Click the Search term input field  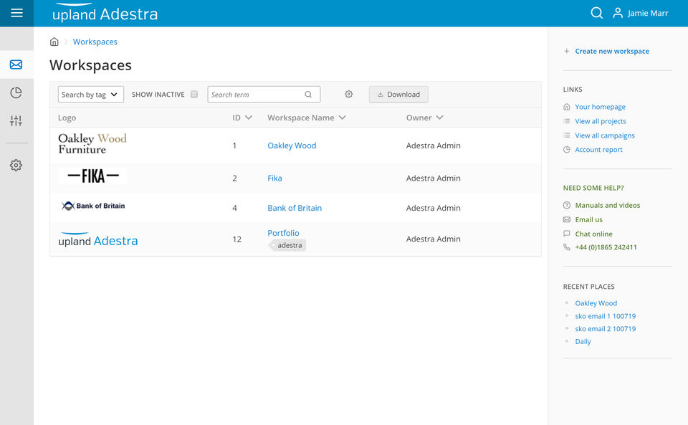256,95
